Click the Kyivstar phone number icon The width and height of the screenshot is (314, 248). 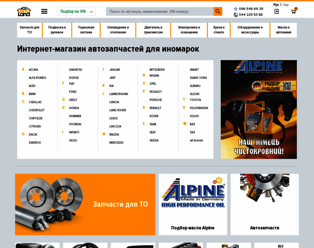coord(235,9)
